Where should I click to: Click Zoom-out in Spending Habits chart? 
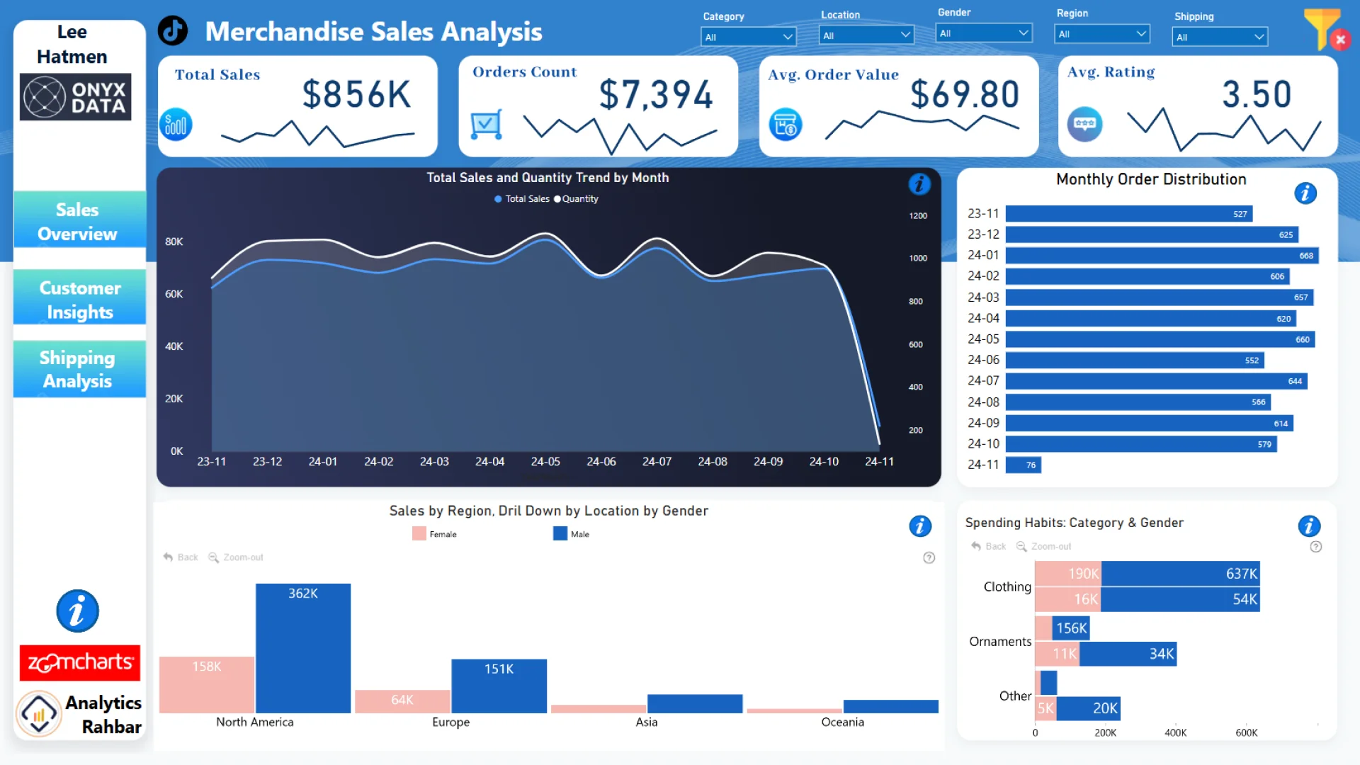(1044, 546)
